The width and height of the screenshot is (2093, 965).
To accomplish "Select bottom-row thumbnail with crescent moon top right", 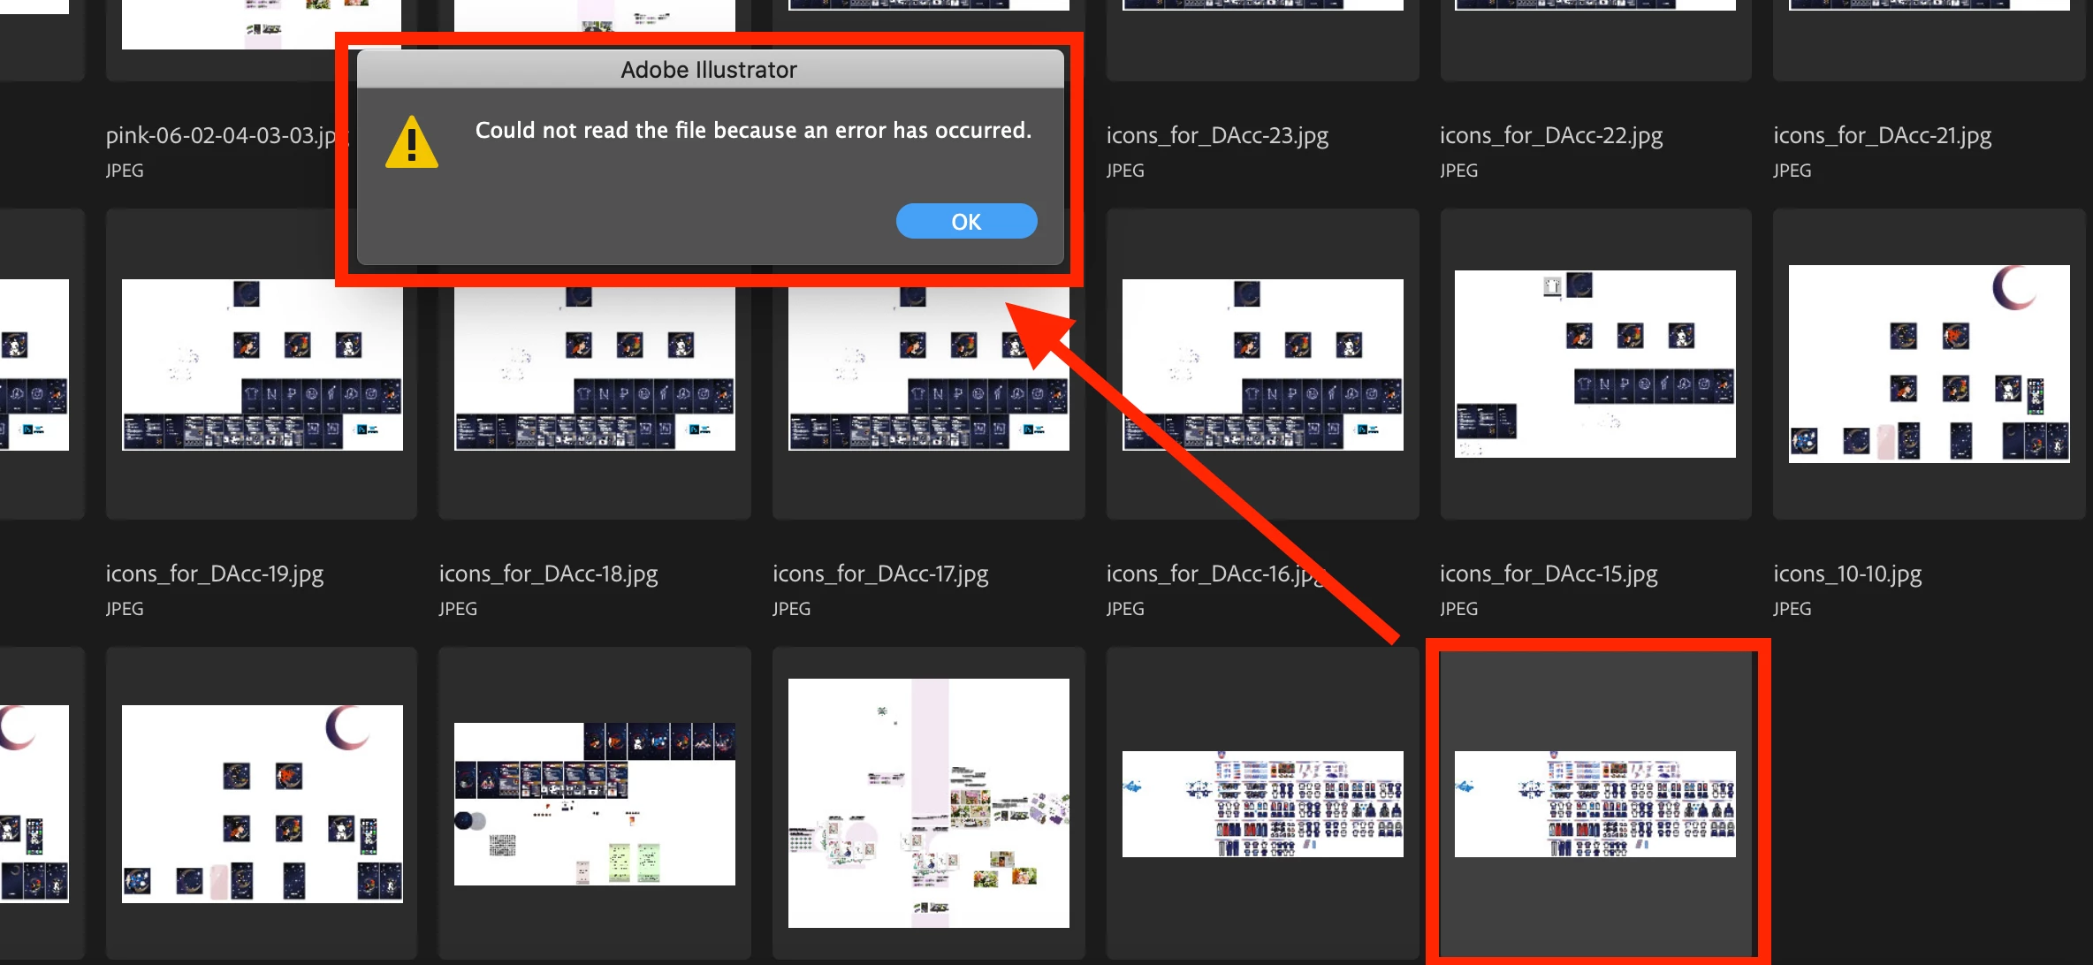I will [262, 803].
